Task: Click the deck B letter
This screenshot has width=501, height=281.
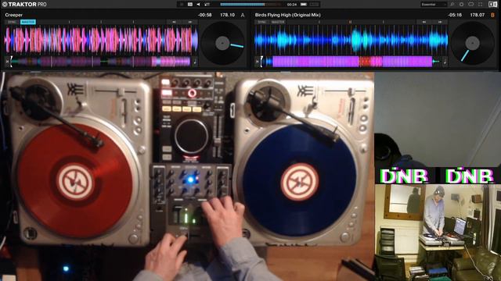Action: tap(492, 15)
